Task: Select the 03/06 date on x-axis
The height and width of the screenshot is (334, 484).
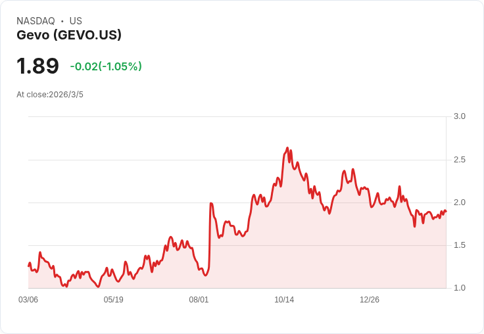Action: point(28,300)
